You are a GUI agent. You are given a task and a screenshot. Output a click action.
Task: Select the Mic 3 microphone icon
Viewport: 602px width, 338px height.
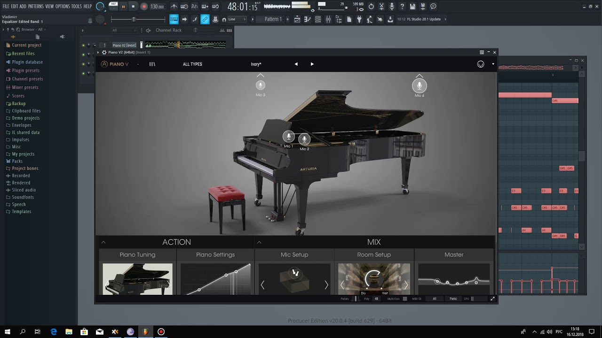(260, 85)
